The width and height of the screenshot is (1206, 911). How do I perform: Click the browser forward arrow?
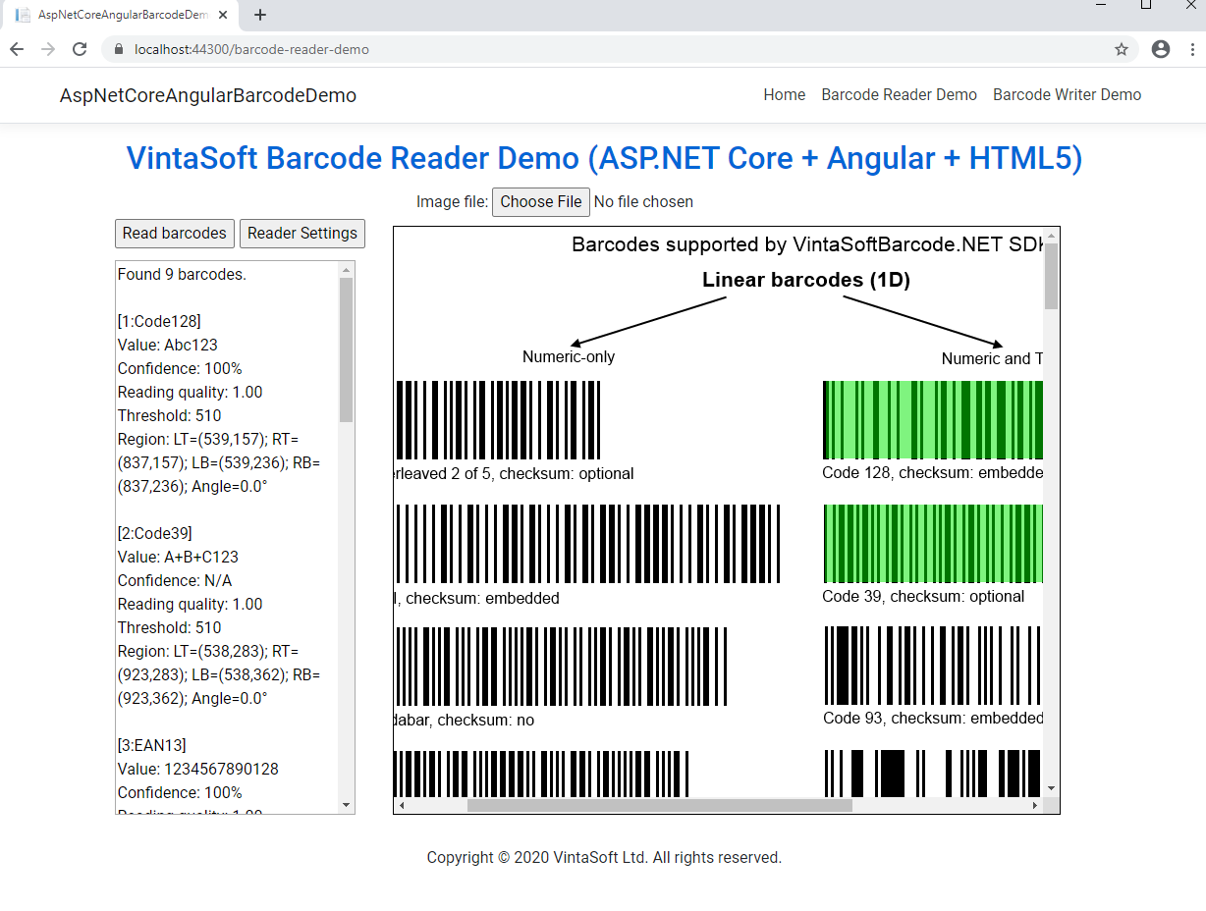48,49
